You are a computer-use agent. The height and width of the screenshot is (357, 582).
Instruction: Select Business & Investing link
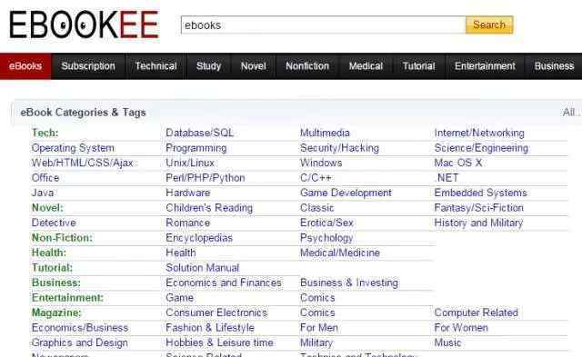(x=349, y=283)
